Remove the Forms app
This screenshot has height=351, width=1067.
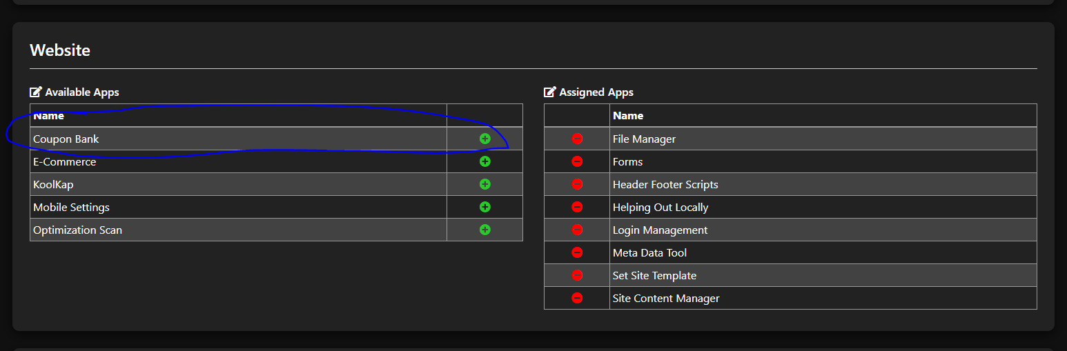577,161
